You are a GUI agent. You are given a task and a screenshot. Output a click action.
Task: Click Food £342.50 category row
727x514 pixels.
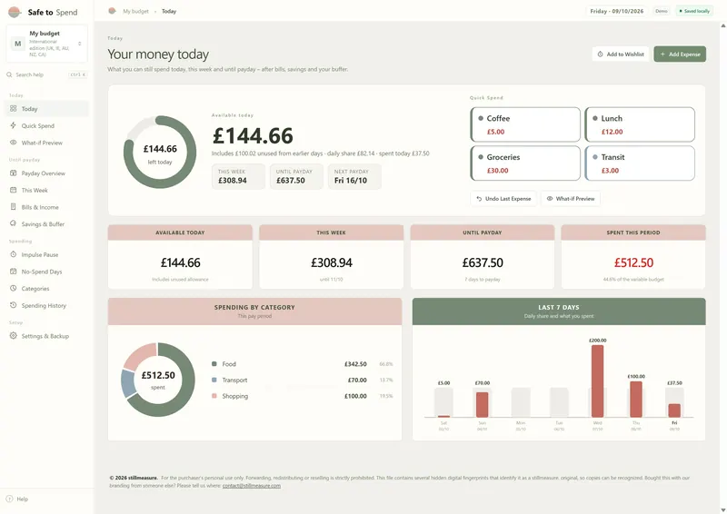(x=303, y=364)
